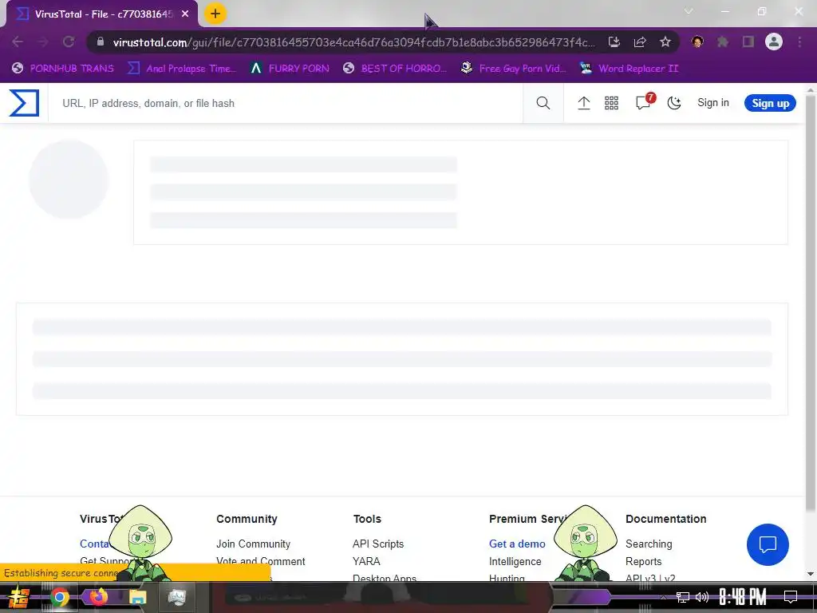Click Vote and Comment footer link
The image size is (817, 613).
(261, 561)
